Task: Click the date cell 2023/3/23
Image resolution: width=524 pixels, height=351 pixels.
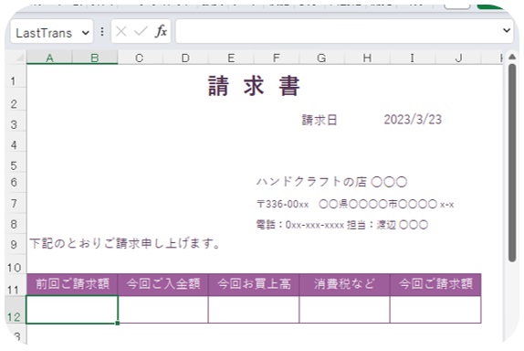Action: click(413, 120)
